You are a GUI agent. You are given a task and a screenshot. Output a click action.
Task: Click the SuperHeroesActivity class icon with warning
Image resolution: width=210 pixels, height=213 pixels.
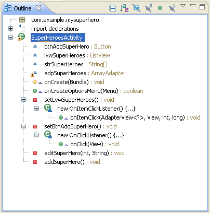click(x=21, y=37)
